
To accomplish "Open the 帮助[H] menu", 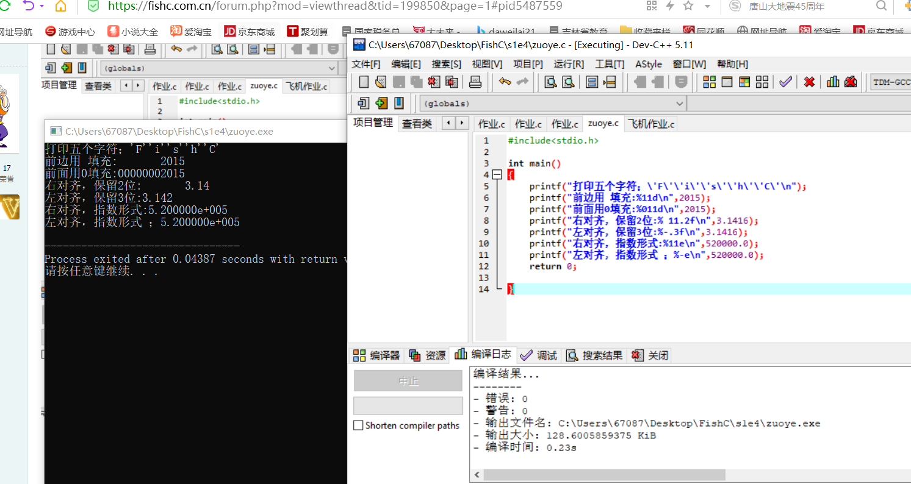I will (x=732, y=64).
